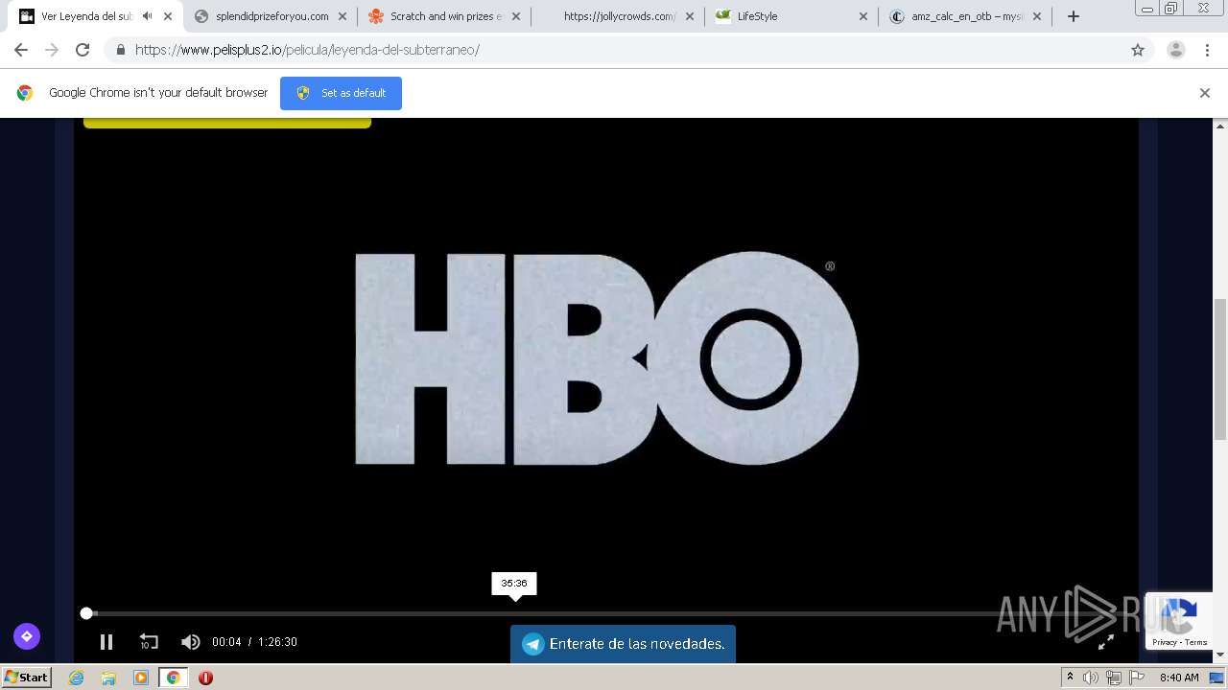Screen dimensions: 1228x690
Task: Click the purple floating round icon
Action: [27, 636]
